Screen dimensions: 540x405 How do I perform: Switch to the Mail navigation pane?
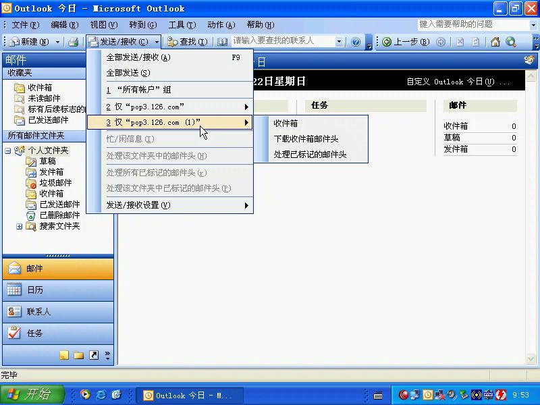[58, 269]
